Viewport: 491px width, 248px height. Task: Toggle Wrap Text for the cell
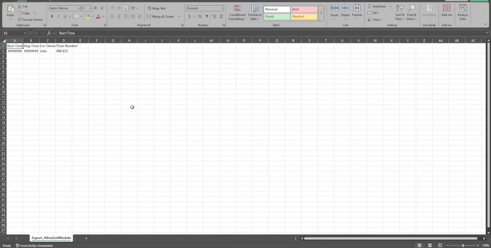(157, 8)
